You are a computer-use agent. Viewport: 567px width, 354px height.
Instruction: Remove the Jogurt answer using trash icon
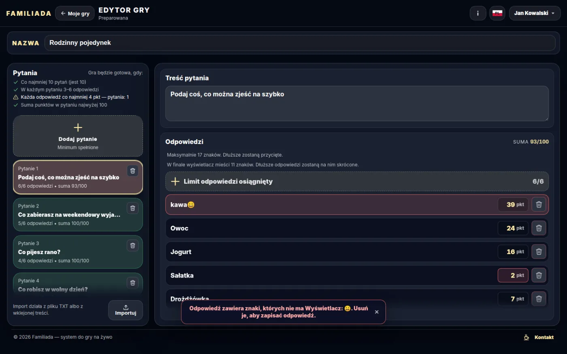pos(539,252)
